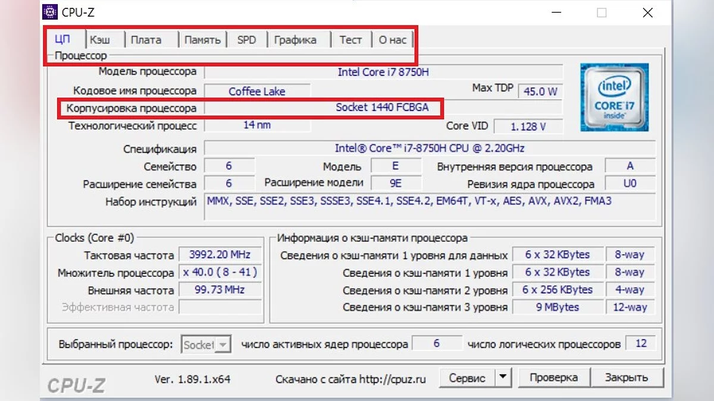Click the instruction set list field
Image resolution: width=714 pixels, height=401 pixels.
click(430, 206)
